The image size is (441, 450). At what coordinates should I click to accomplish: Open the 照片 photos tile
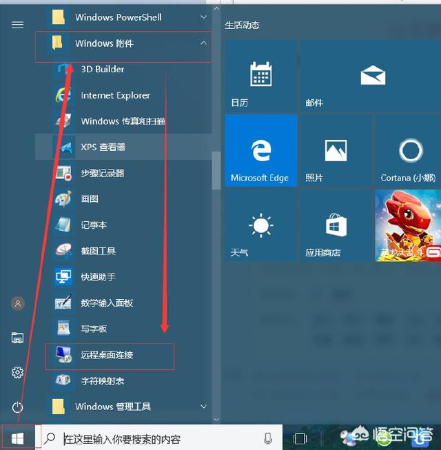tap(336, 151)
